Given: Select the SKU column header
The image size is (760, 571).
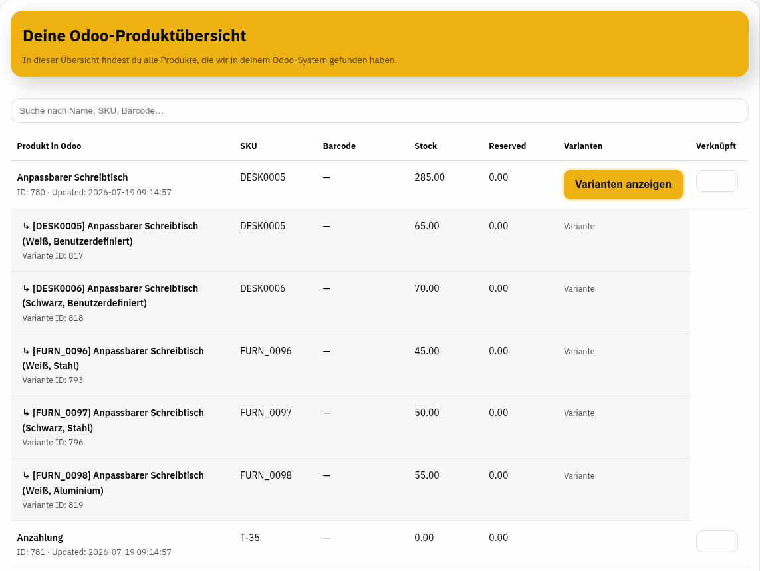Looking at the screenshot, I should (249, 146).
